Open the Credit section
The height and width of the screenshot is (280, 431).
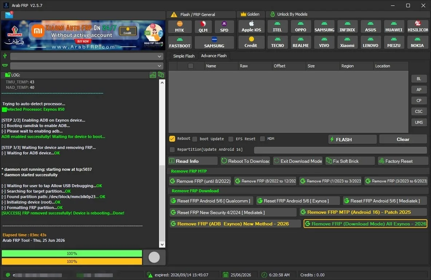point(251,42)
